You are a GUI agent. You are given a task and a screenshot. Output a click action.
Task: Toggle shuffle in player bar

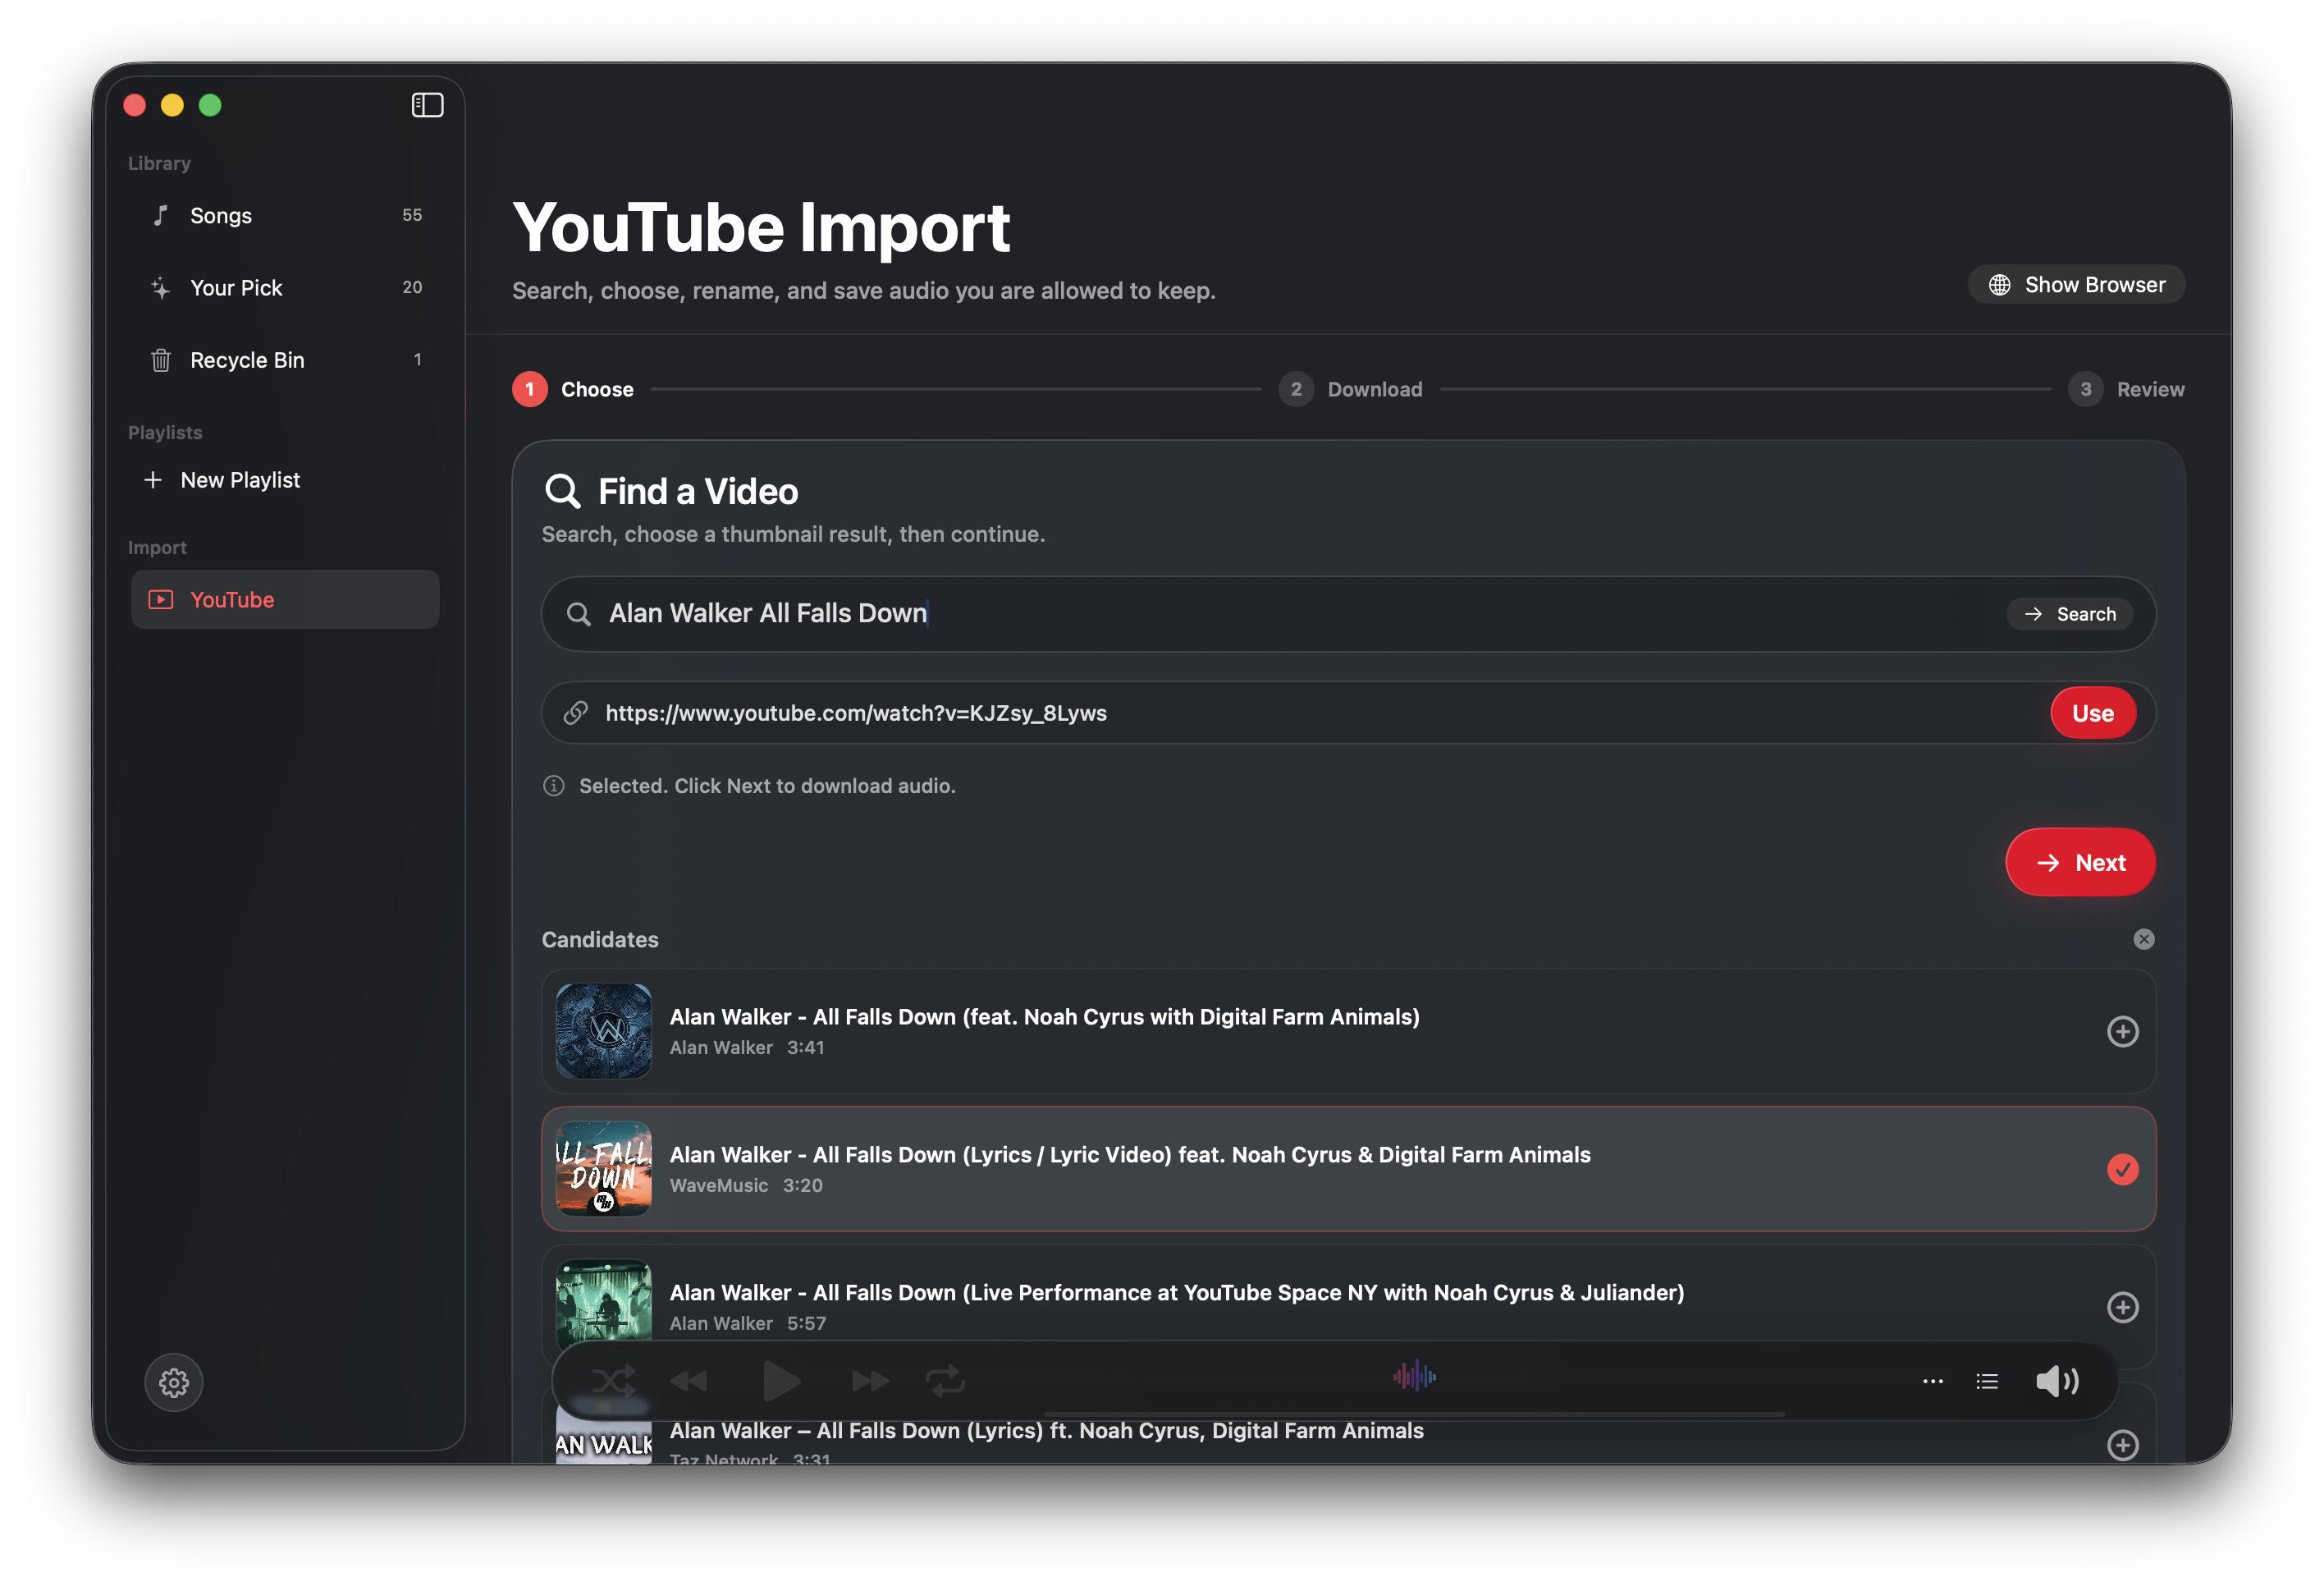613,1381
